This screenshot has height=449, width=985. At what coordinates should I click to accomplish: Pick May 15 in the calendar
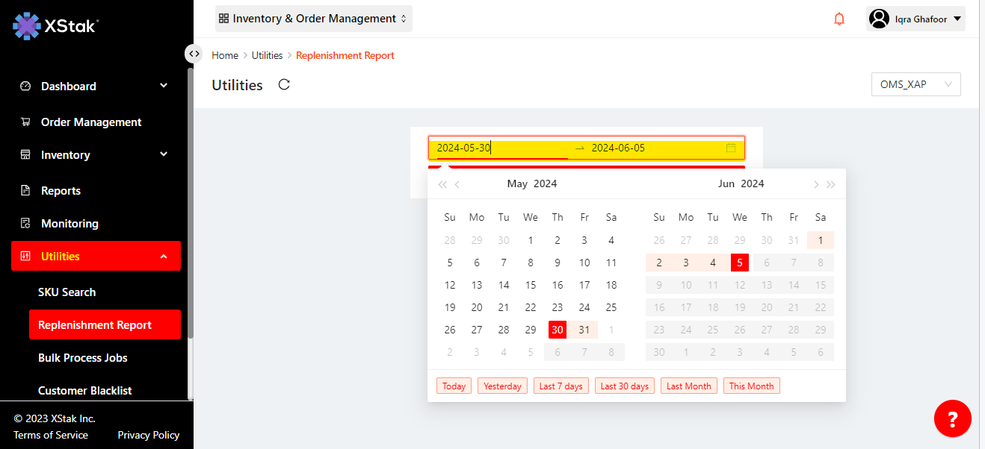coord(531,285)
